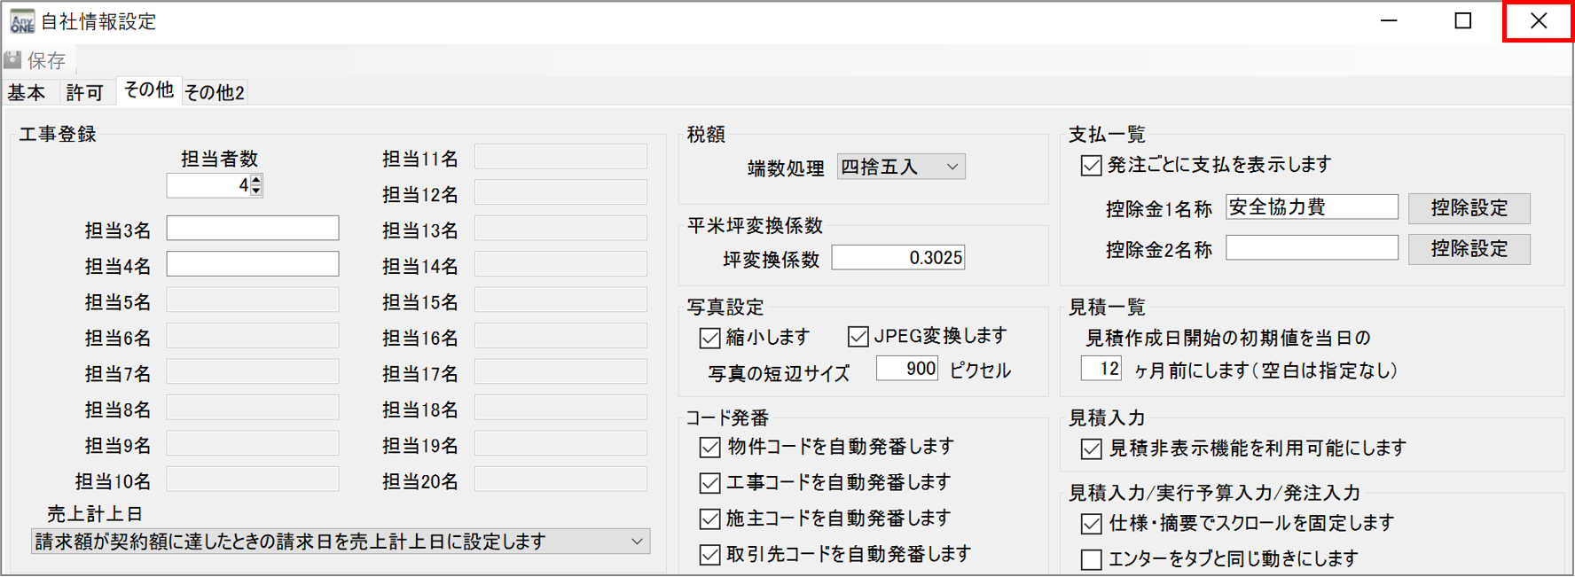Enable エンターをタブと同じ動きにします checkbox
The height and width of the screenshot is (577, 1575).
tap(1092, 559)
